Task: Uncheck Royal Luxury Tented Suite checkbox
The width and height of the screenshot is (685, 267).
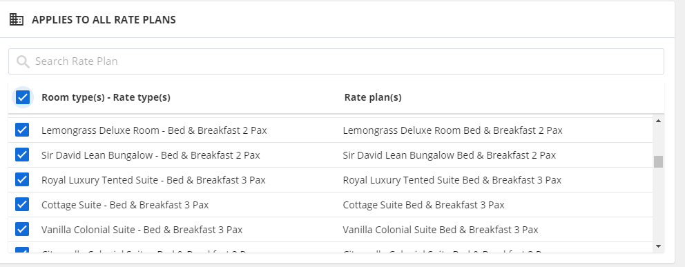Action: coord(22,180)
